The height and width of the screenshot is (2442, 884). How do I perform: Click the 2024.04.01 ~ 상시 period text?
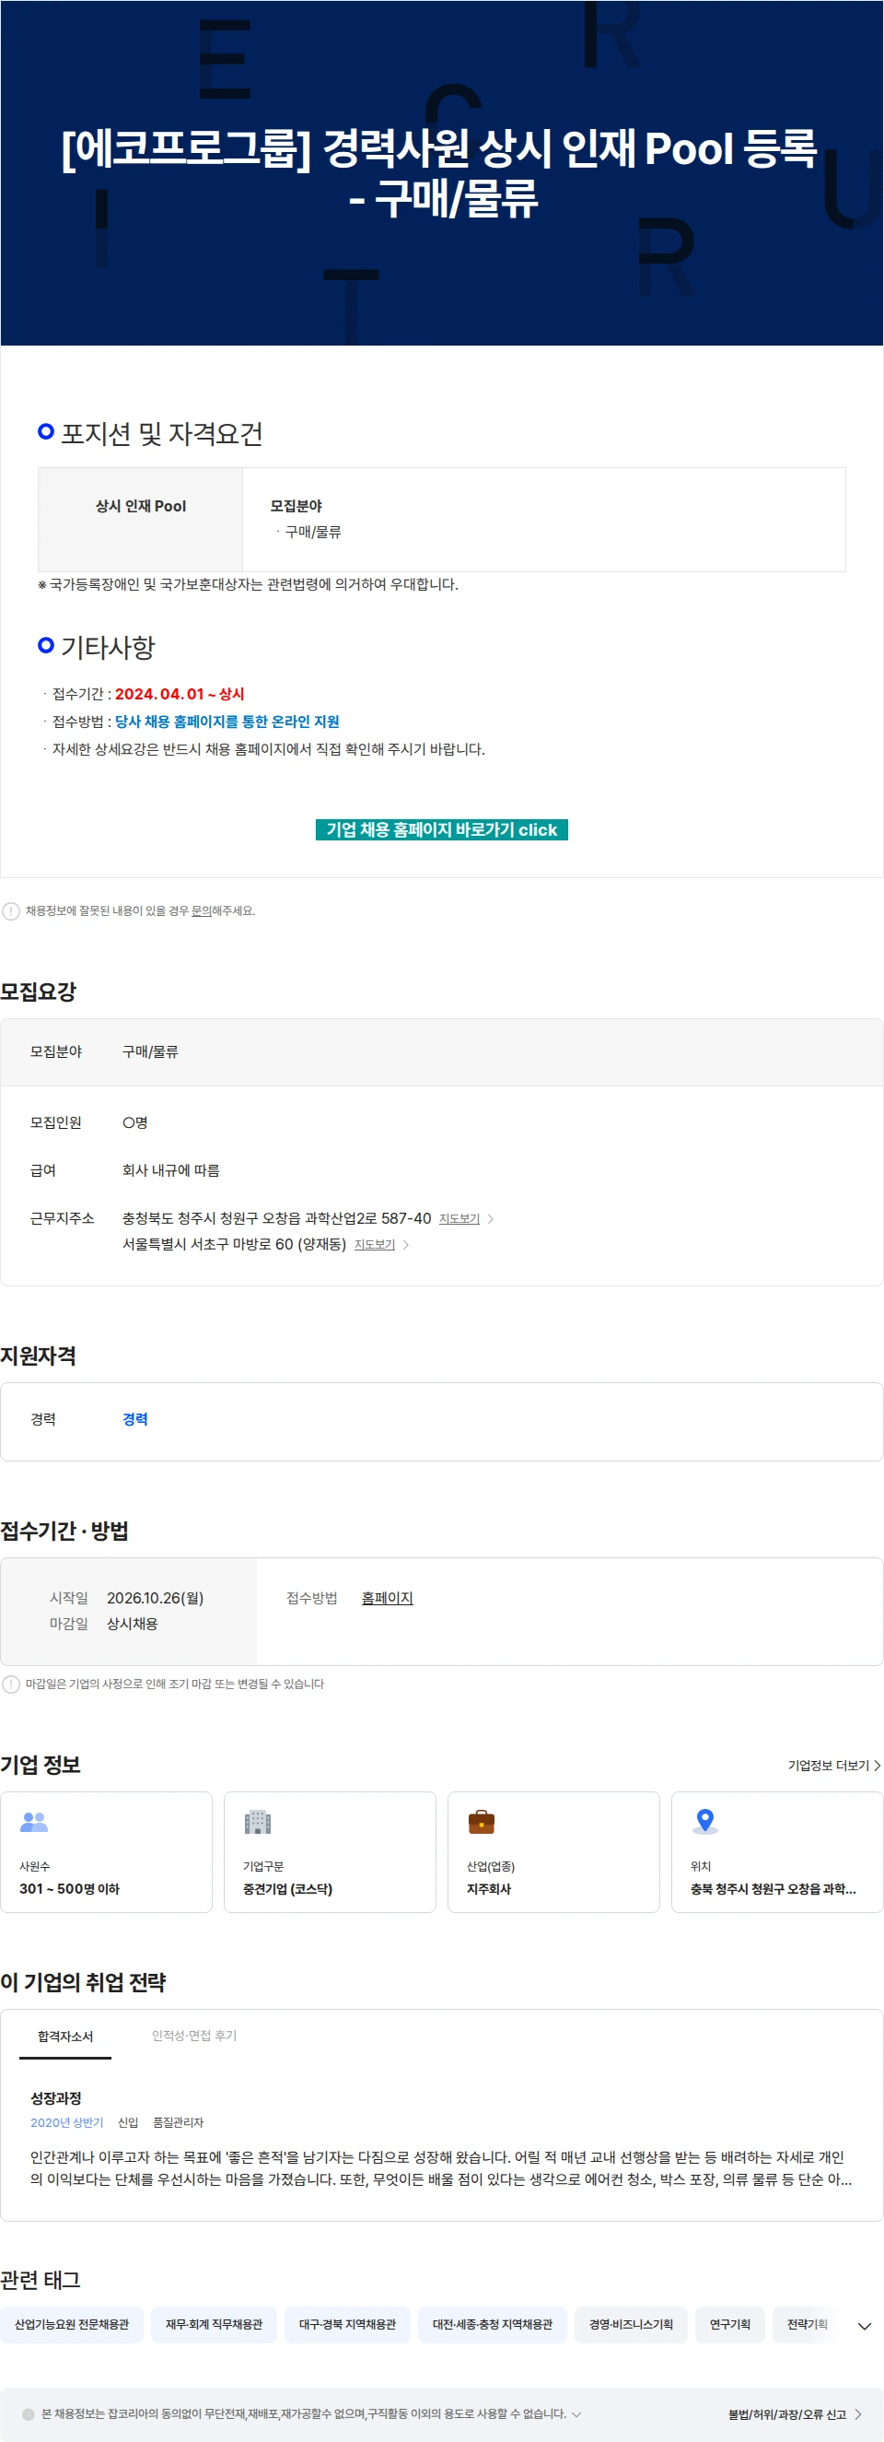click(180, 694)
